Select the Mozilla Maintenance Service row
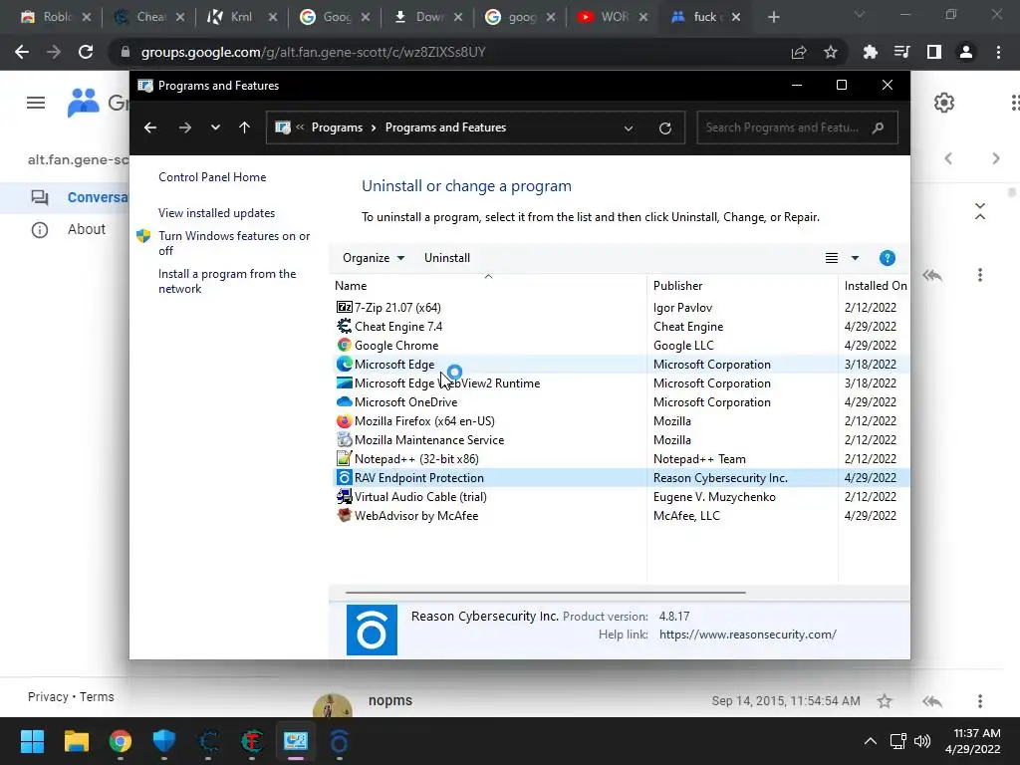The height and width of the screenshot is (765, 1020). [x=621, y=439]
